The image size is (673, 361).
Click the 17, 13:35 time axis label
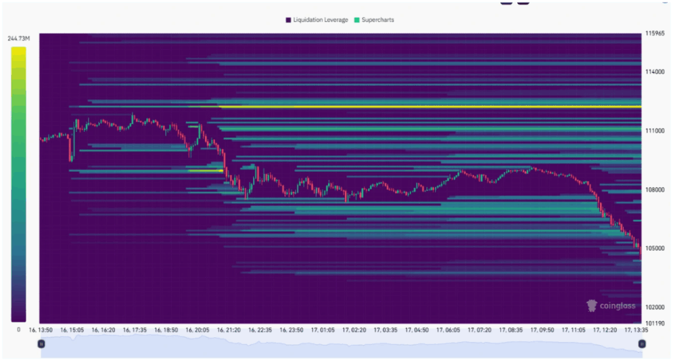click(x=636, y=330)
